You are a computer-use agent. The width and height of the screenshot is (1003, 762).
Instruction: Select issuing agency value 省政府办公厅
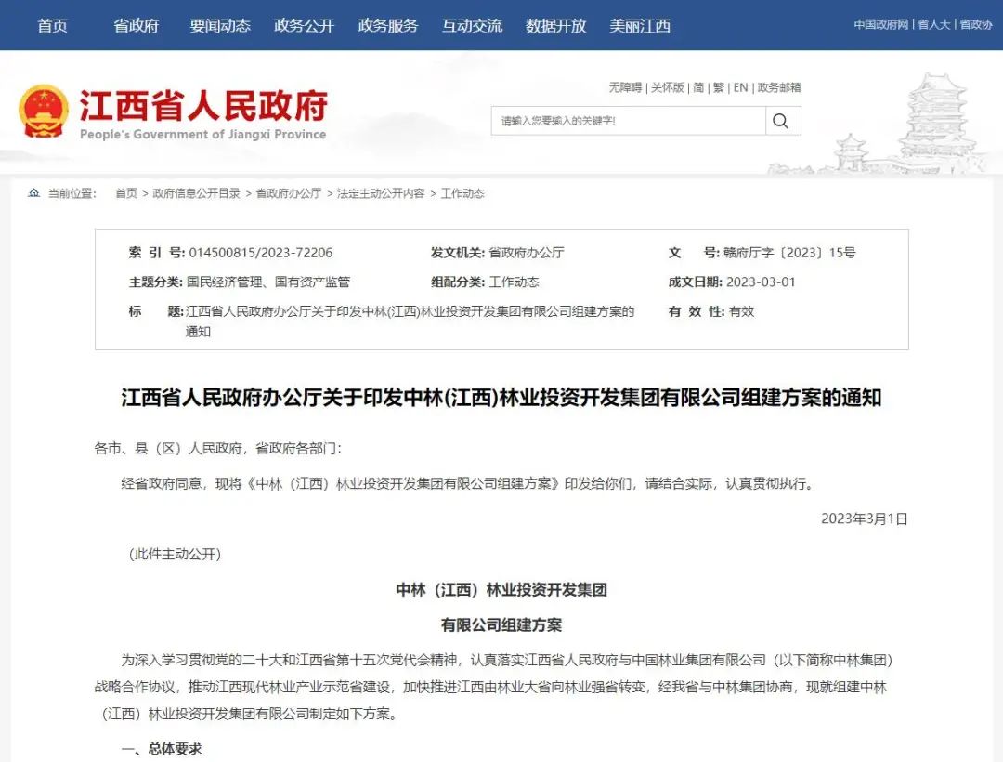pos(527,253)
